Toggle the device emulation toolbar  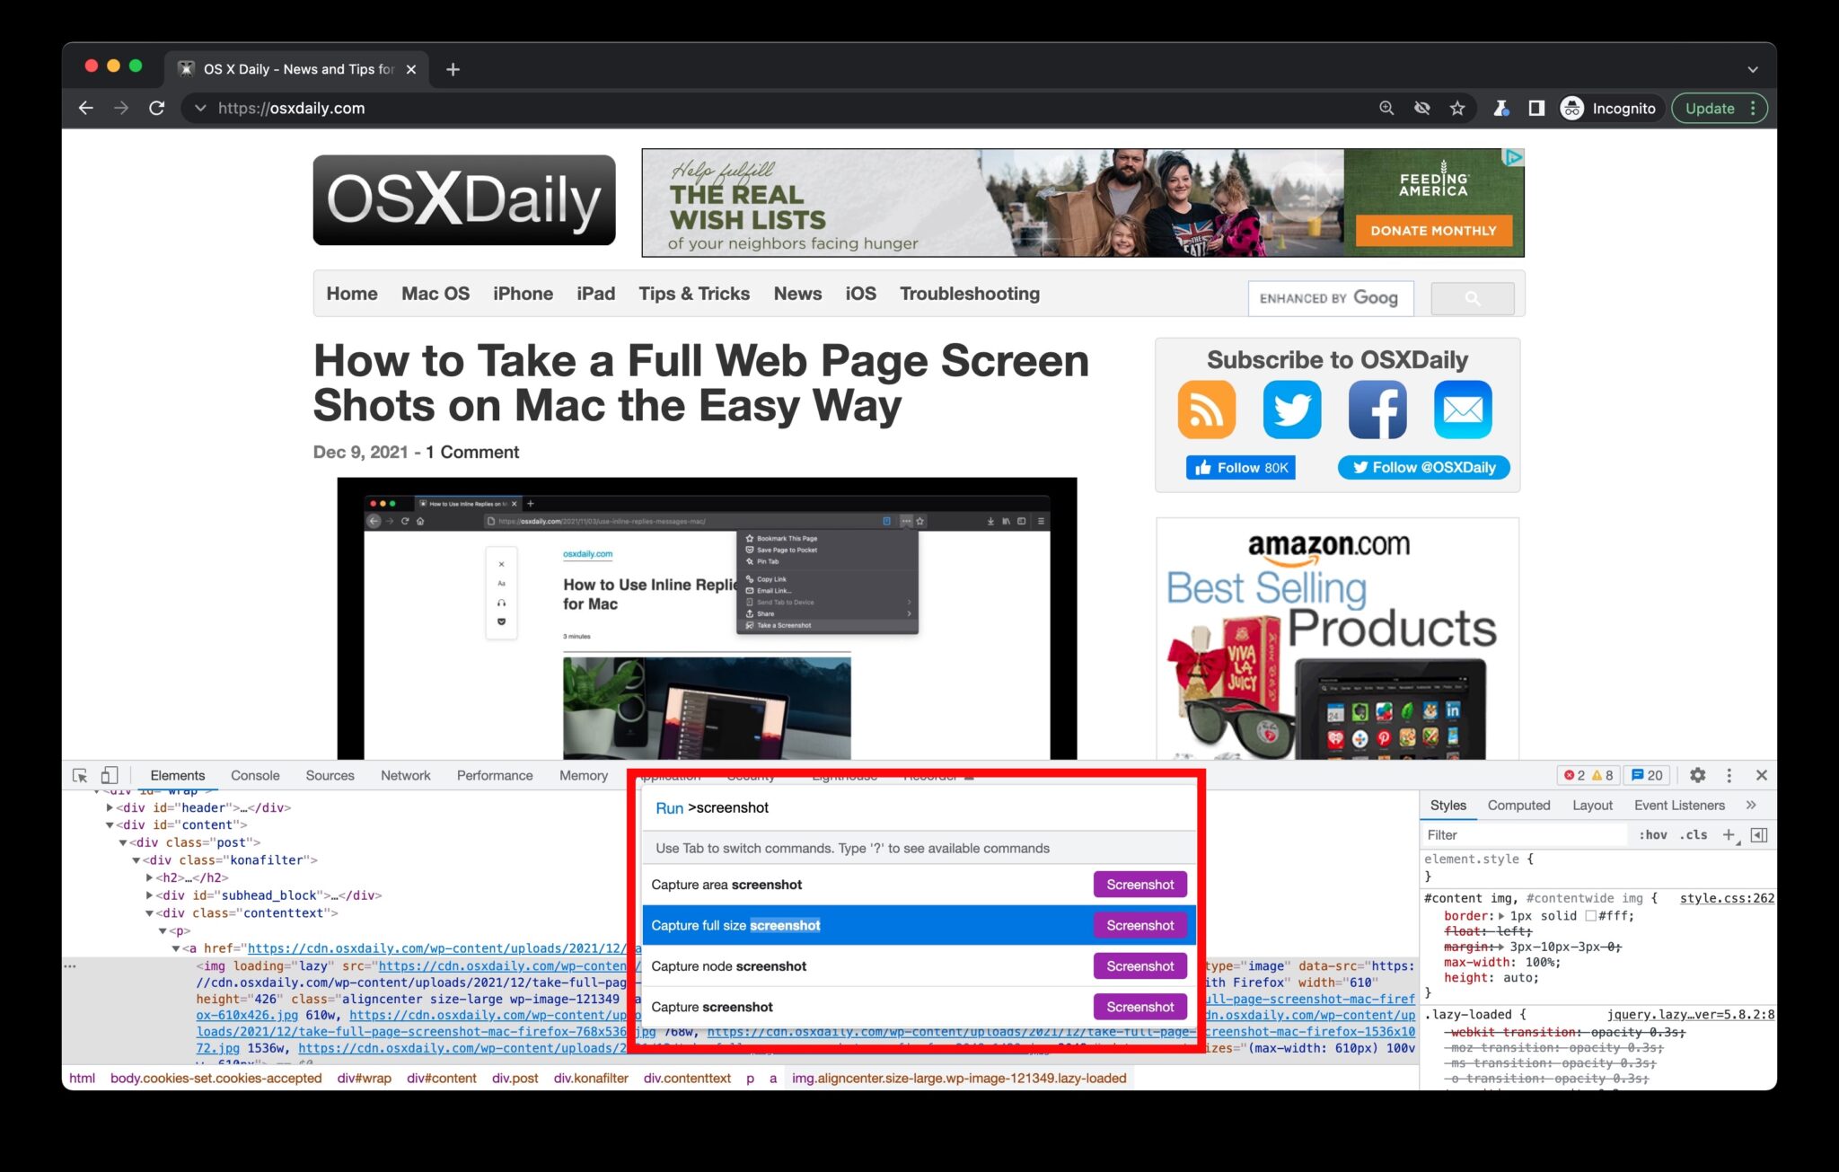110,774
